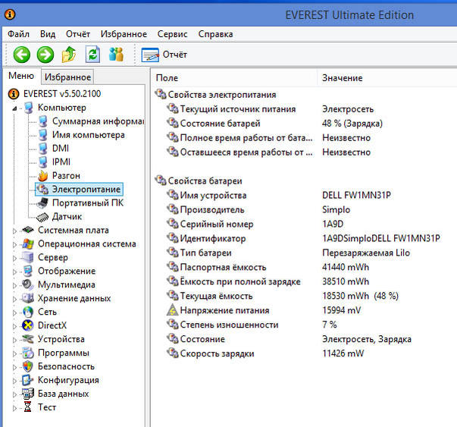Click the Отчёт report toolbar icon
This screenshot has width=457, height=427.
[150, 55]
